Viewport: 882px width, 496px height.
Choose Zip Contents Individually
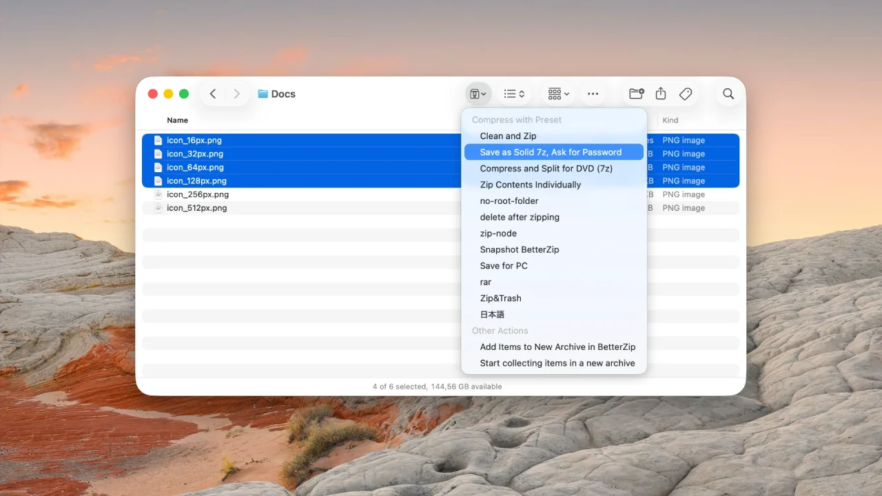pyautogui.click(x=554, y=185)
